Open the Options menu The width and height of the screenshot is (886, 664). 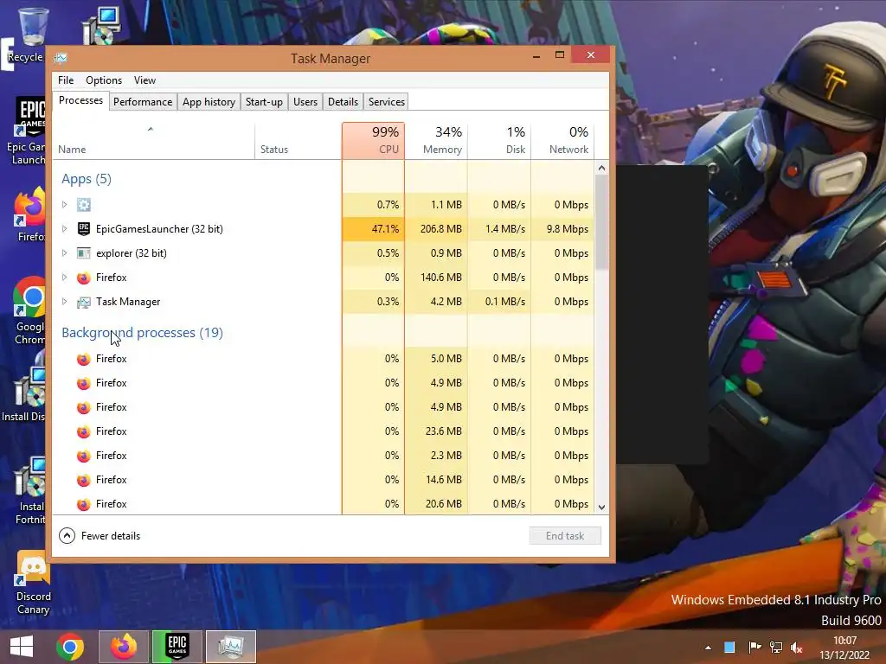[104, 80]
